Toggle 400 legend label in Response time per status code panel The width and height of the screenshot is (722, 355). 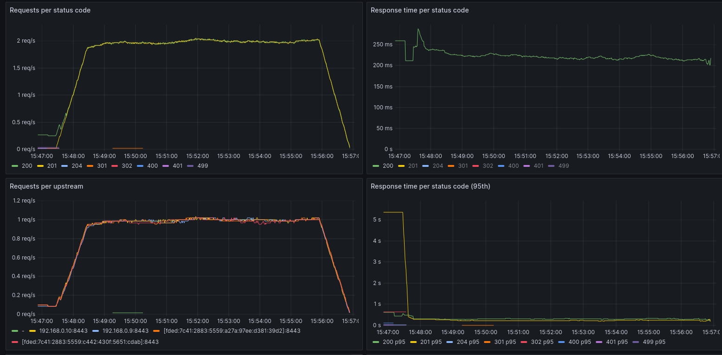513,166
